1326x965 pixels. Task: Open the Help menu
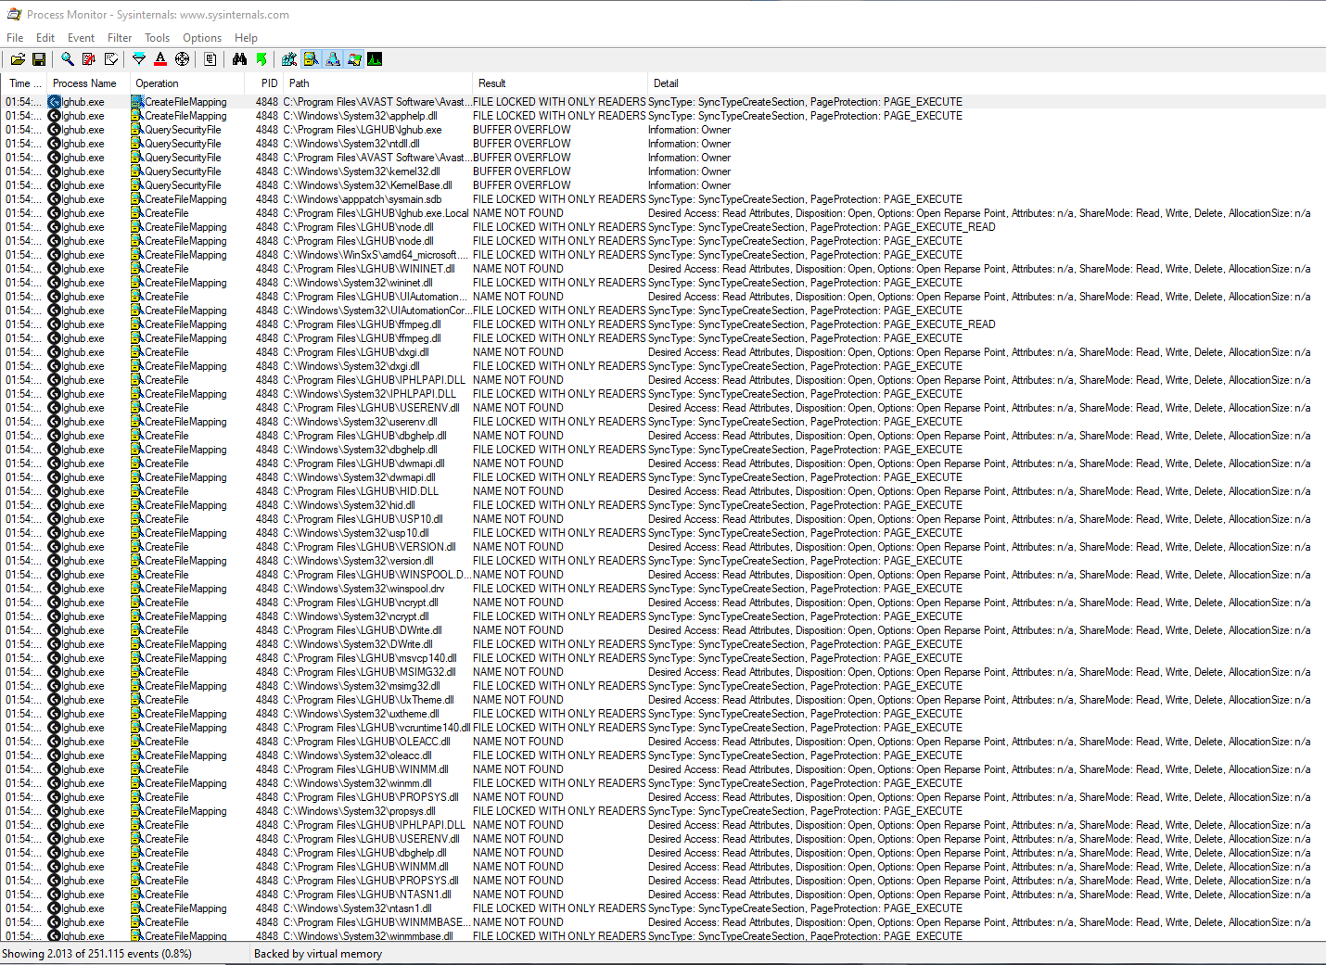pos(246,38)
